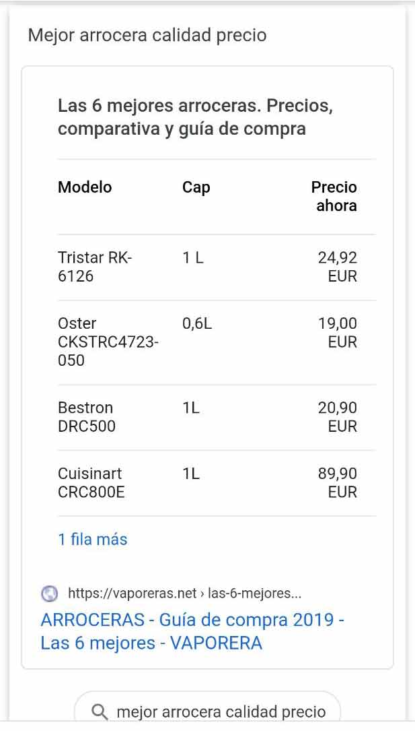This screenshot has width=415, height=731.
Task: Click the Precio ahora column header
Action: (334, 196)
